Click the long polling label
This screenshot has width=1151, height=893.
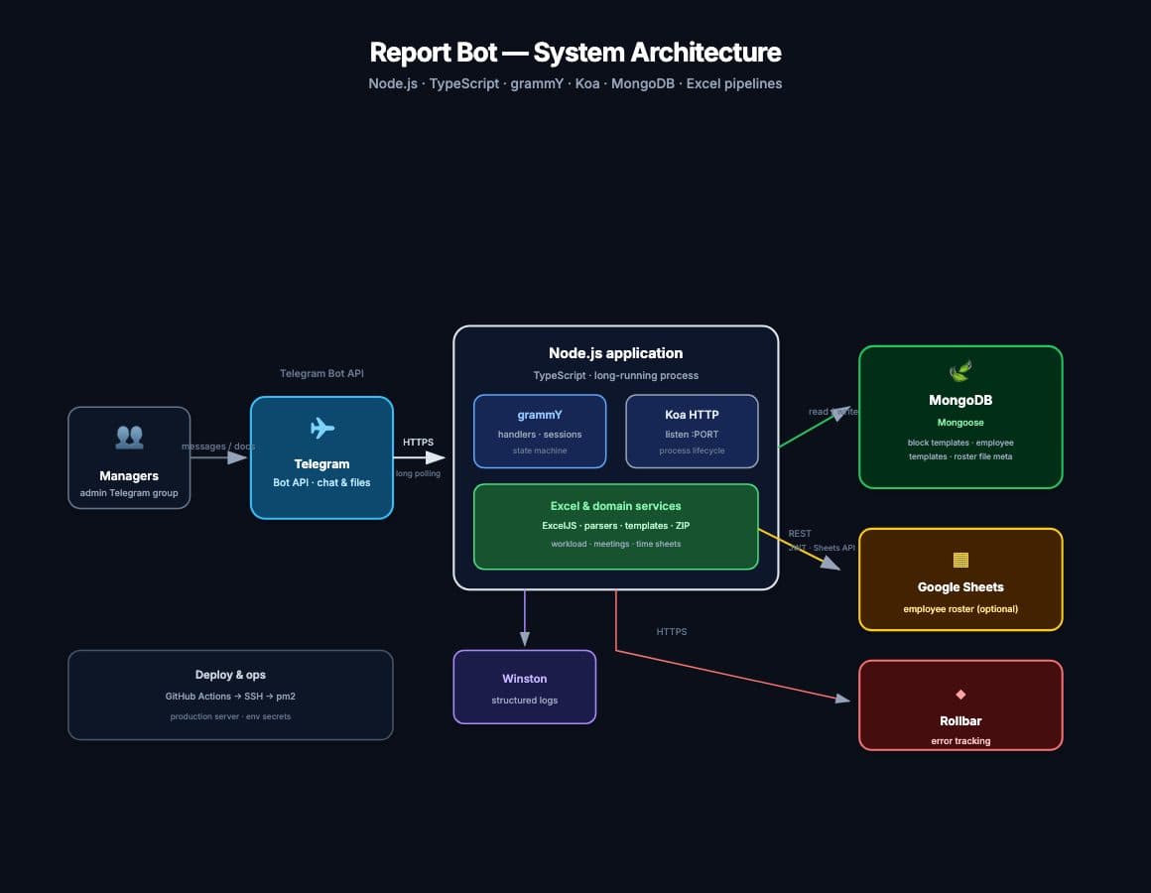tap(418, 473)
